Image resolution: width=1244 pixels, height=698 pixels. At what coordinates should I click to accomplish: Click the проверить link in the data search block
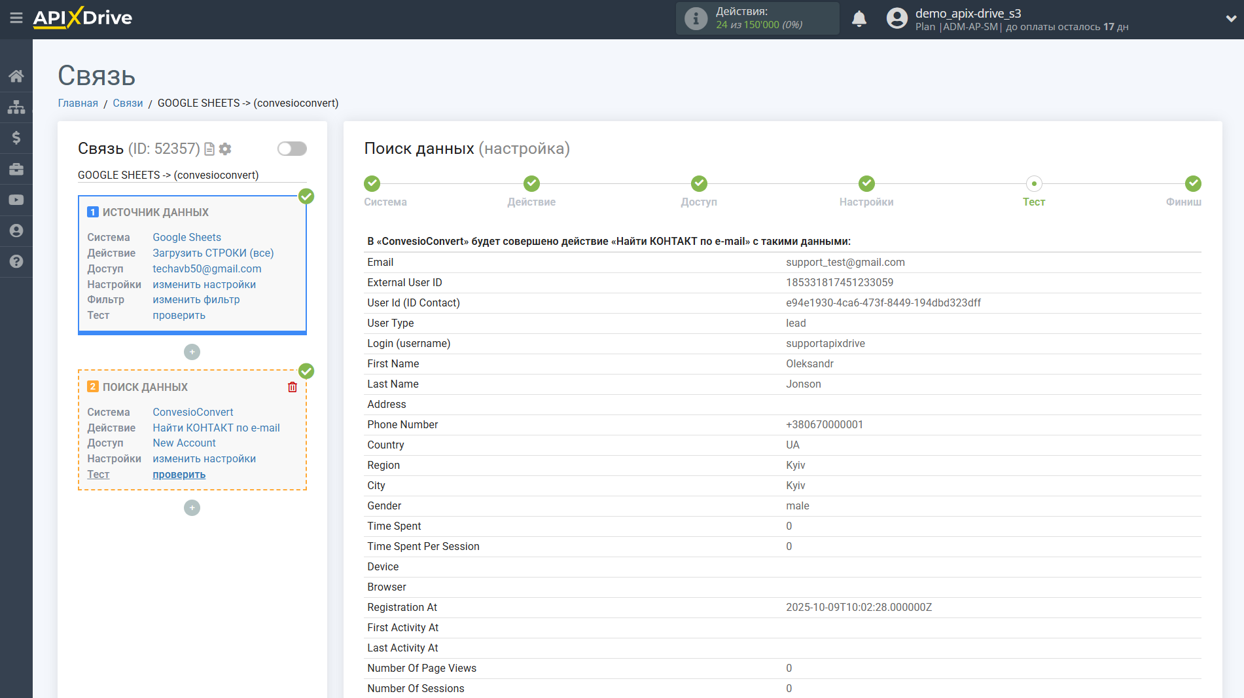[x=179, y=475]
